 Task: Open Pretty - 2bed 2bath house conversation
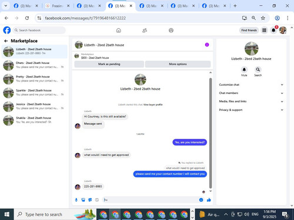pos(35,79)
